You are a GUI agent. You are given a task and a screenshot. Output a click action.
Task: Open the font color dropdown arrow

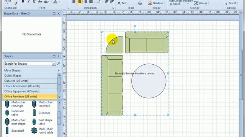pos(59,2)
